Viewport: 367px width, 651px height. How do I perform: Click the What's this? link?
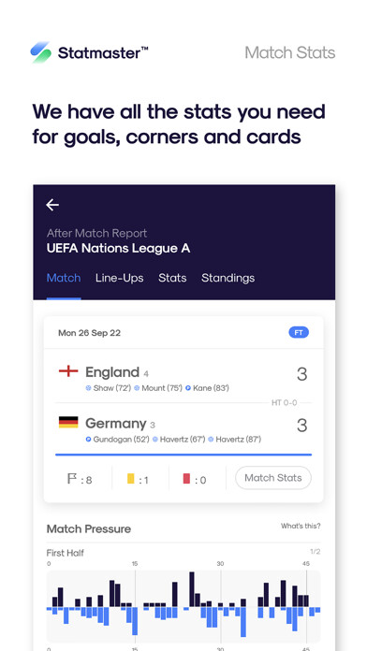point(301,526)
